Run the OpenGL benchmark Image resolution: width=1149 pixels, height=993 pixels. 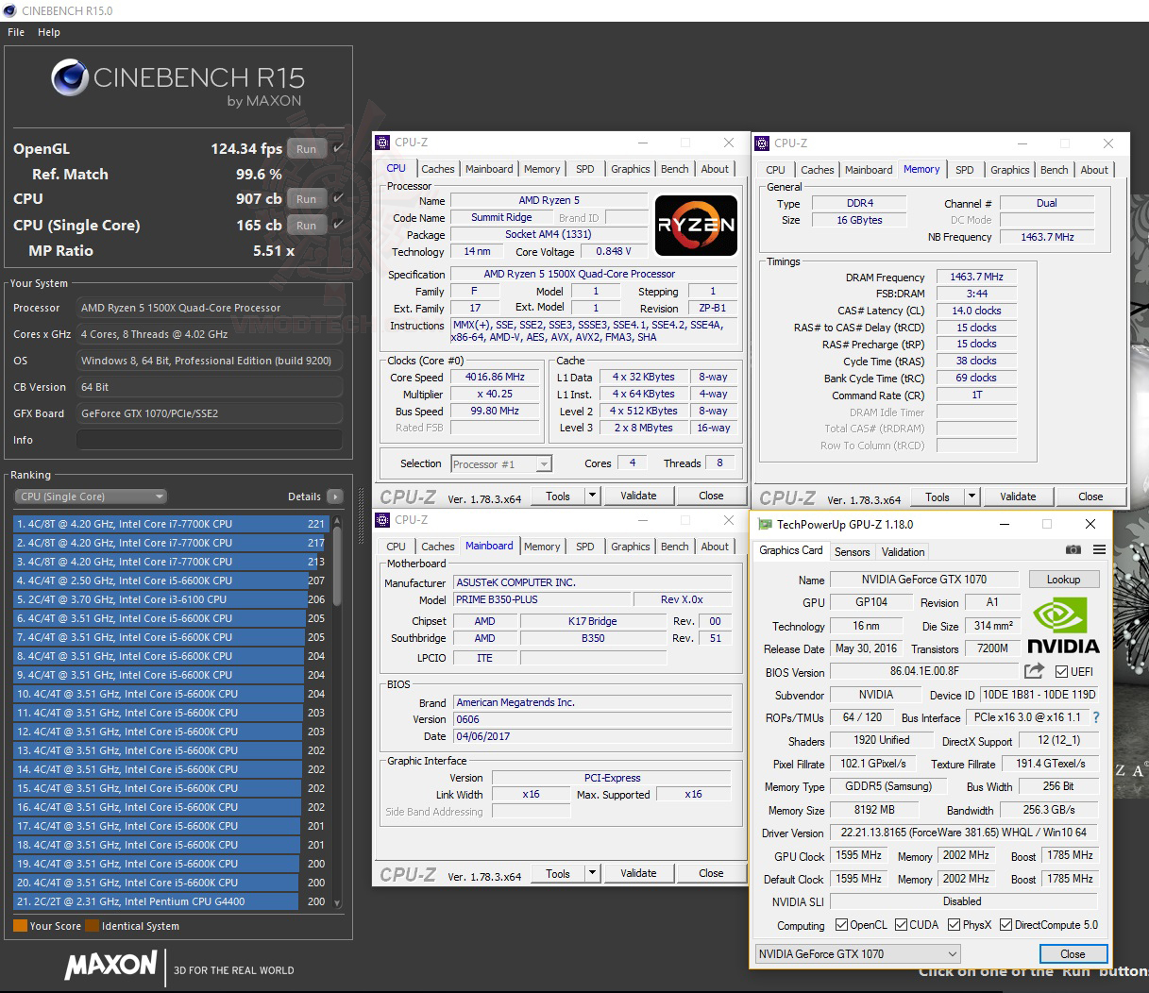click(x=307, y=149)
